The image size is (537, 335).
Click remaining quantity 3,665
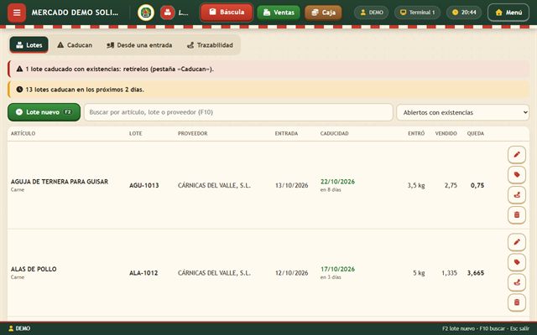(x=476, y=273)
